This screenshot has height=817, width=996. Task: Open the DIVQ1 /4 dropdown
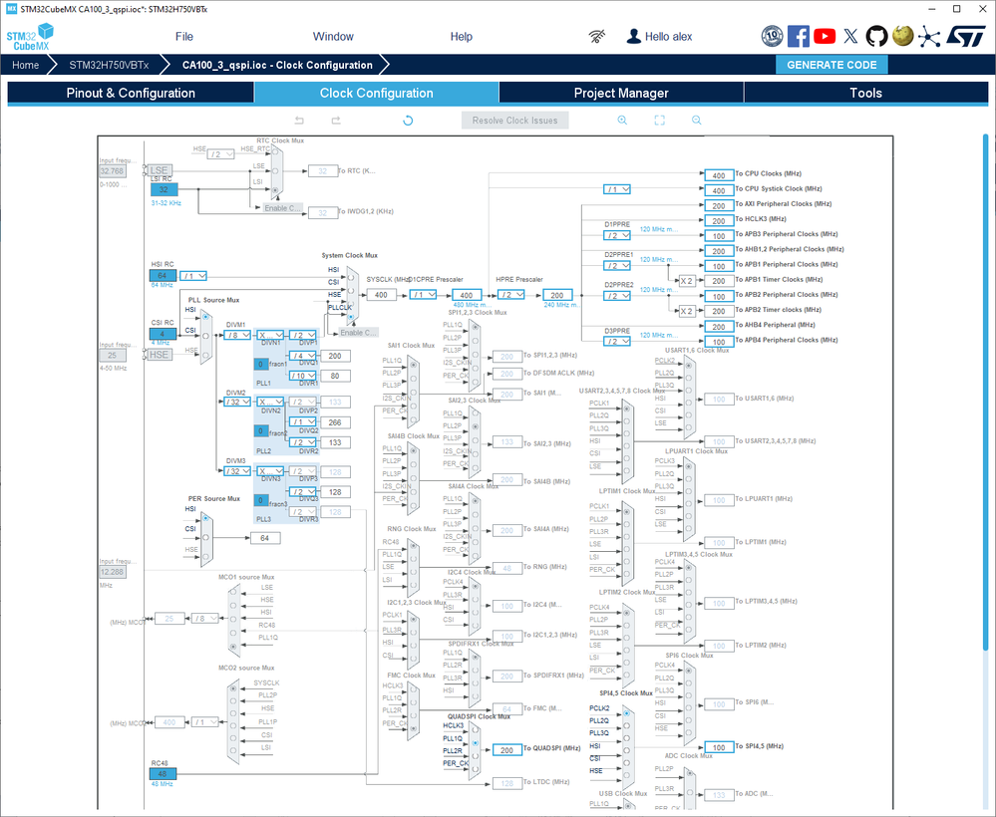[x=302, y=356]
